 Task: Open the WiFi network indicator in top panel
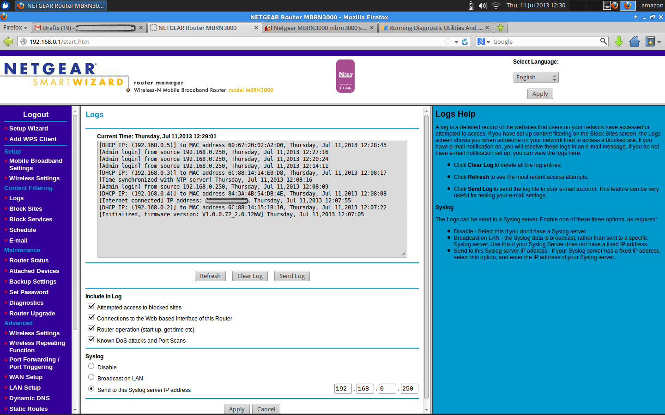pyautogui.click(x=496, y=6)
